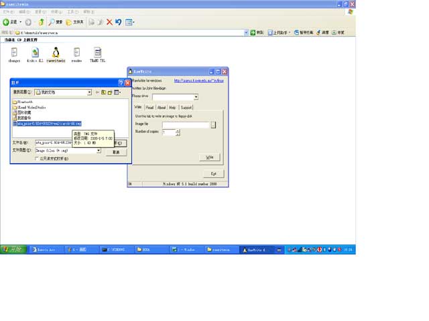Image resolution: width=429 pixels, height=321 pixels.
Task: Click the Write button
Action: pos(210,157)
